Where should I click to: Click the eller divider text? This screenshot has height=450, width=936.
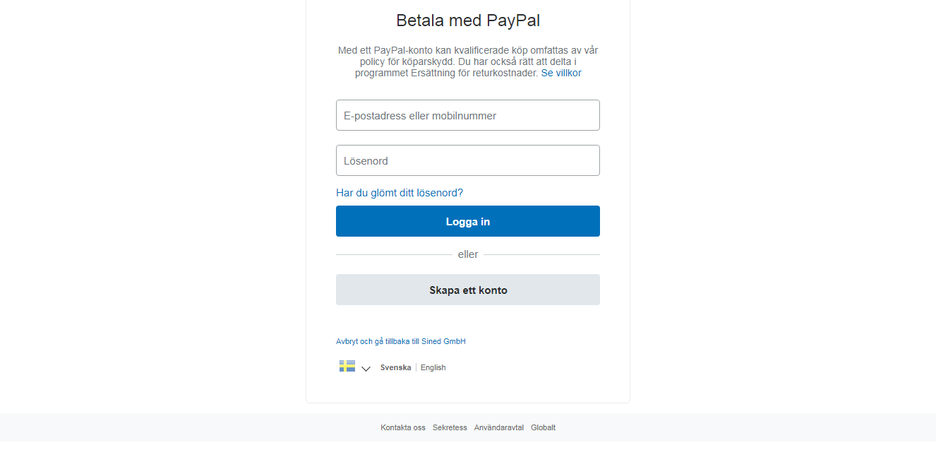[x=468, y=254]
